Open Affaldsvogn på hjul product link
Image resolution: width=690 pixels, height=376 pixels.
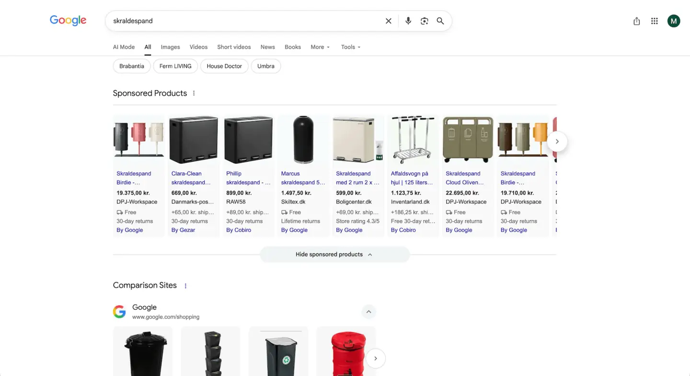click(412, 178)
